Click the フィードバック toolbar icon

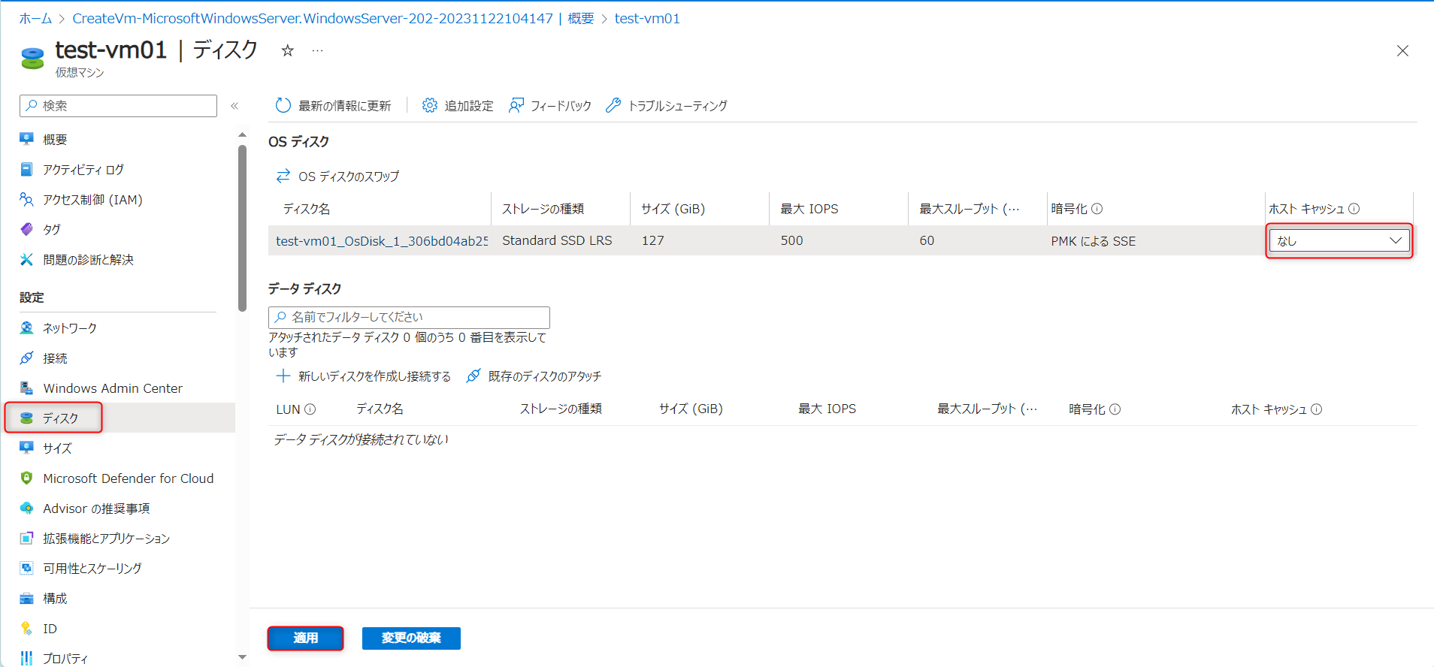516,106
